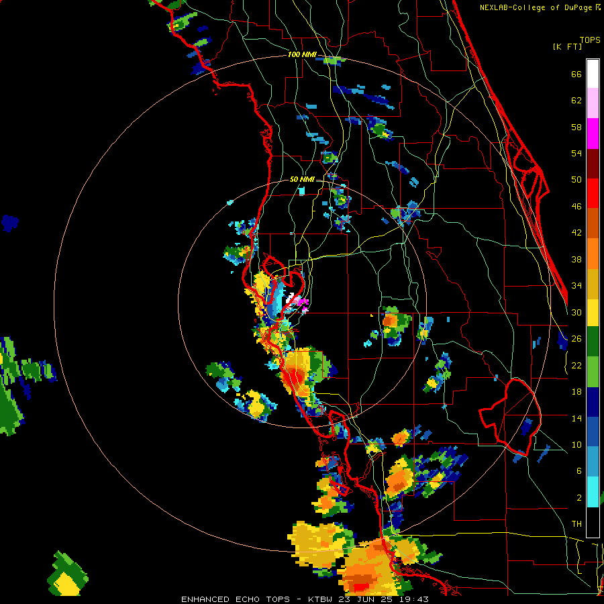Click the legend value 14
604x604 pixels.
coord(576,418)
